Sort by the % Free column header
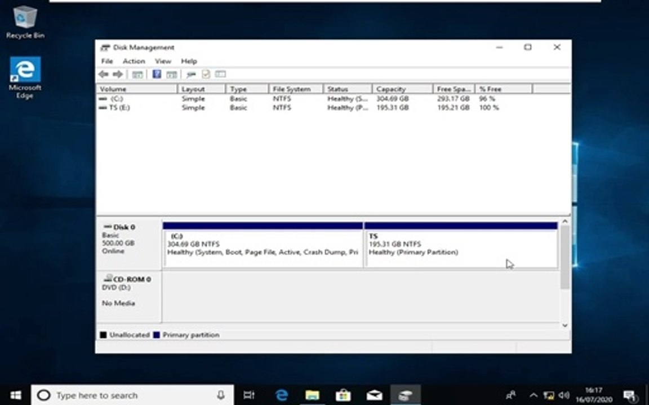 504,89
